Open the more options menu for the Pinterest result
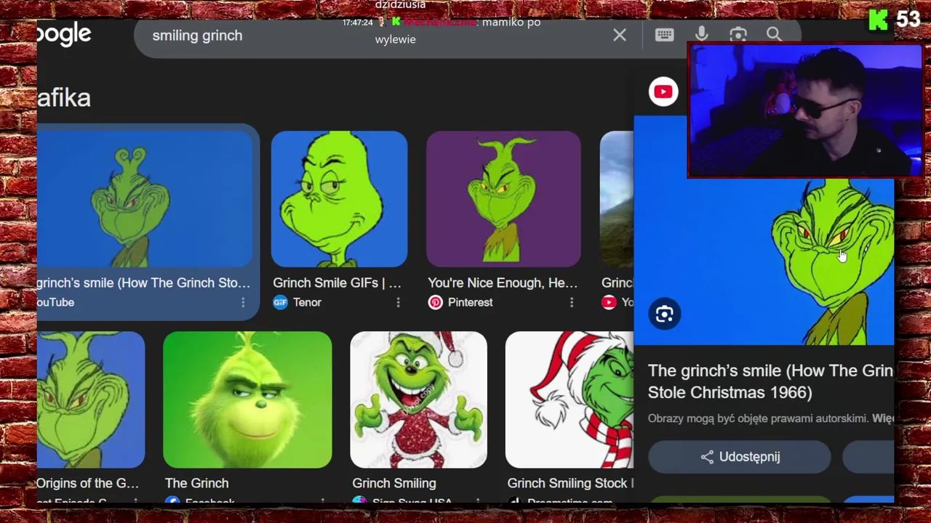This screenshot has width=931, height=523. (x=571, y=302)
